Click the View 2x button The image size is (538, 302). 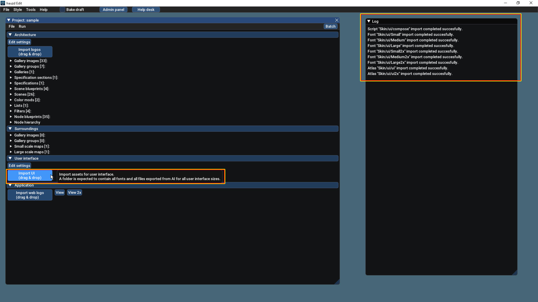(75, 192)
